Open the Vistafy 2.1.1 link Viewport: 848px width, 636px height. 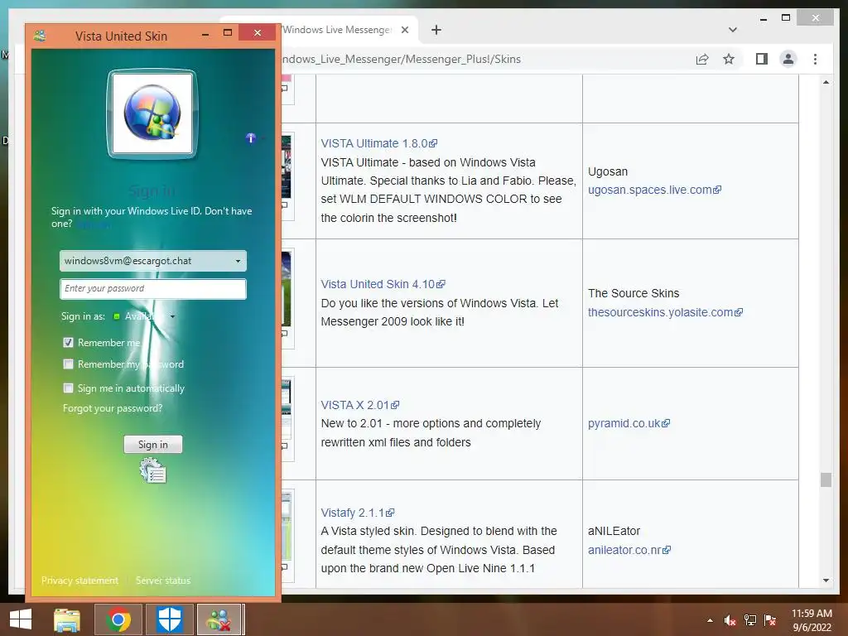pos(358,513)
